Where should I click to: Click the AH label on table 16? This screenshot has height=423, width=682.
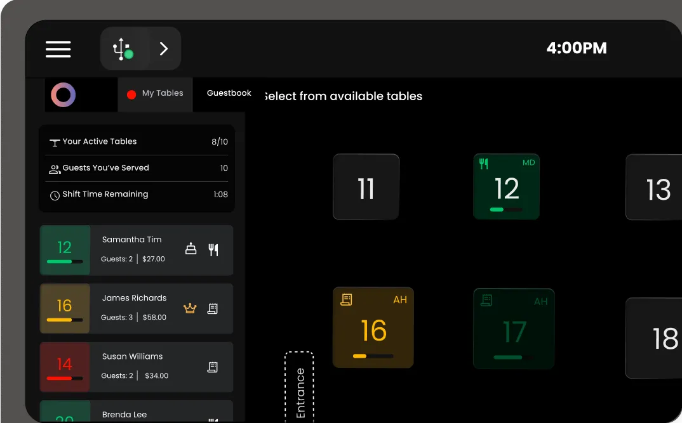pos(399,300)
